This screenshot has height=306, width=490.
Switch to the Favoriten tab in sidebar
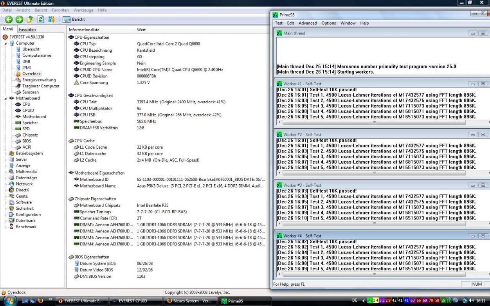pos(27,29)
